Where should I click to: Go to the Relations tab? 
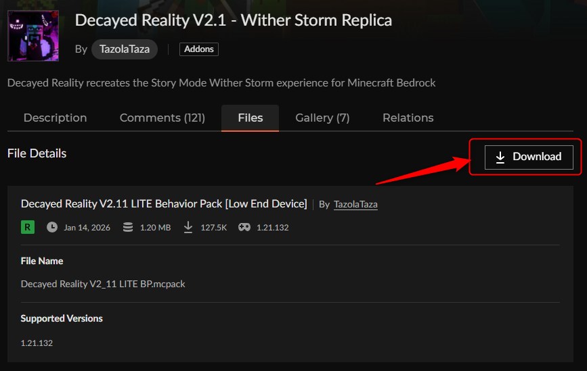click(x=408, y=118)
